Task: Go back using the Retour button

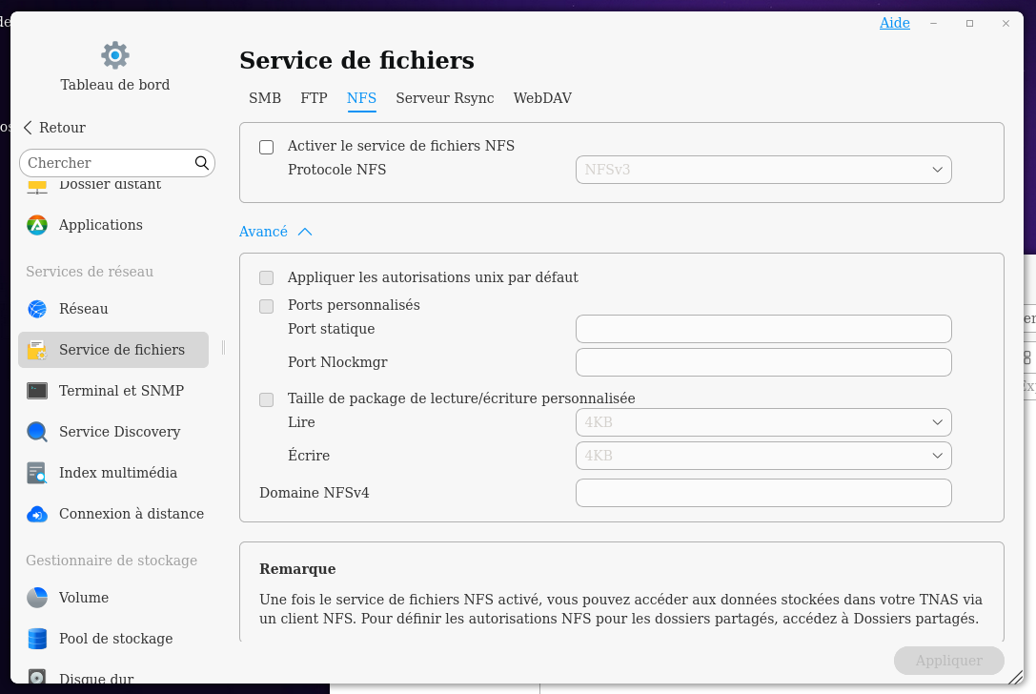Action: click(x=54, y=128)
